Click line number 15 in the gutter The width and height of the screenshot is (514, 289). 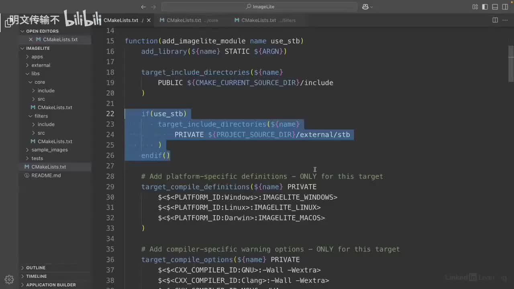click(110, 41)
